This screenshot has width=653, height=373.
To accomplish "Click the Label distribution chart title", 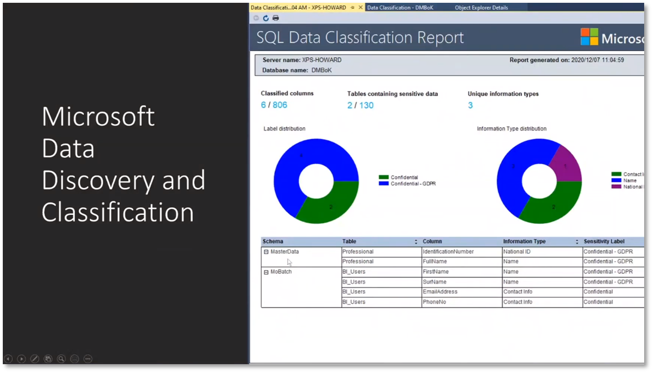I will pos(285,129).
